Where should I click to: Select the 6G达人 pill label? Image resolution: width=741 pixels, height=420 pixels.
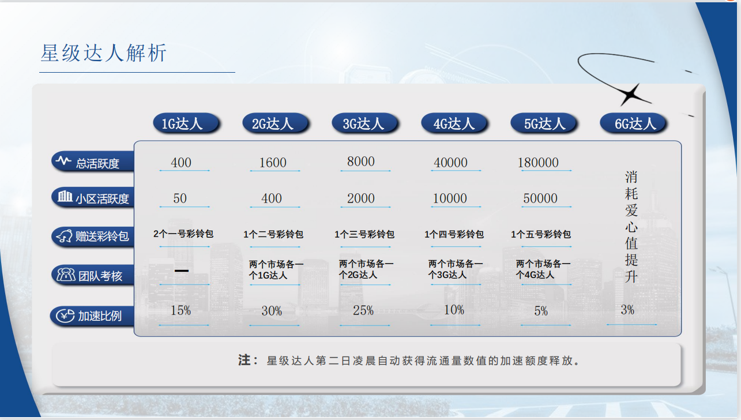pos(635,123)
